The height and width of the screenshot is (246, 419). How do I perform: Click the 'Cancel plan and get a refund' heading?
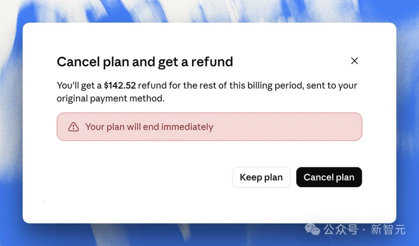(x=145, y=62)
